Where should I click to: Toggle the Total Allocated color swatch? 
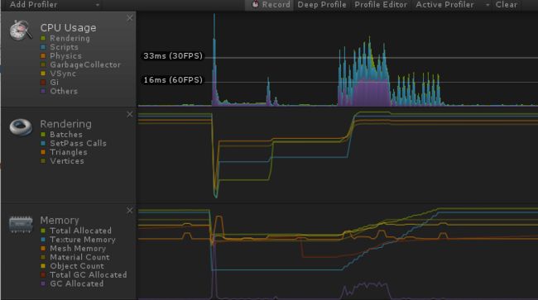tap(43, 231)
